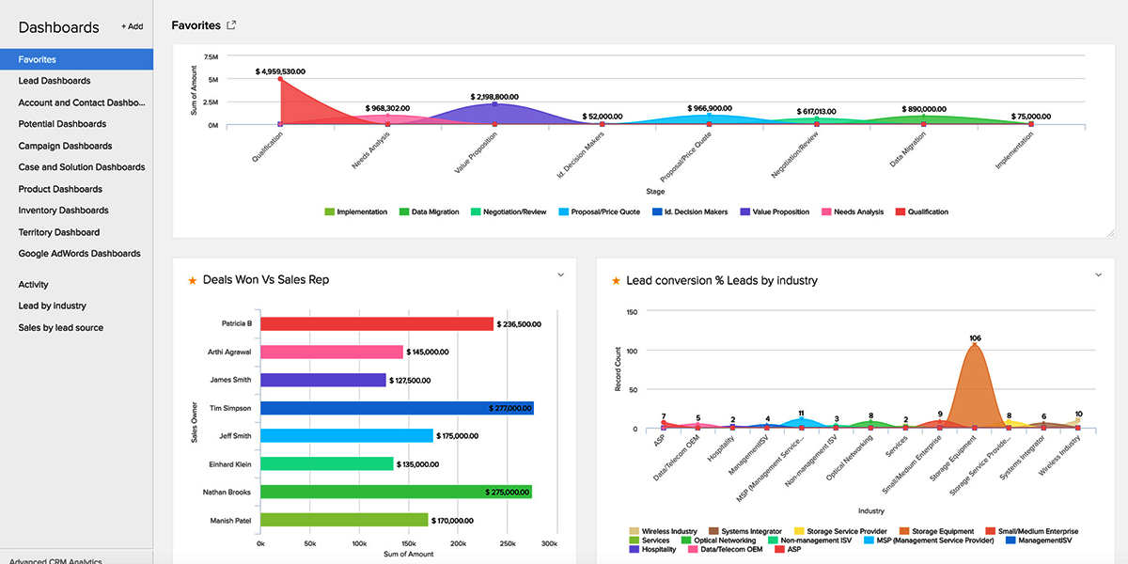1128x564 pixels.
Task: Click the star icon beside Deals Won Vs Sales Rep
Action: pyautogui.click(x=193, y=280)
